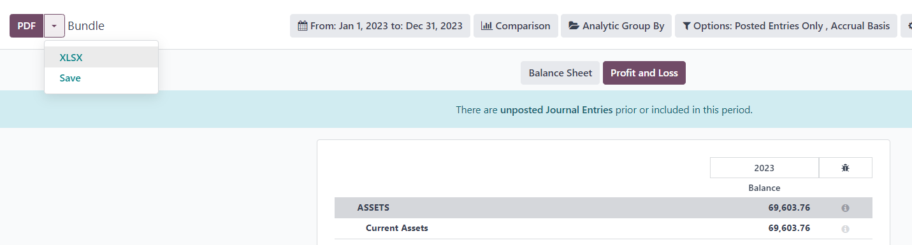Click the info icon for Current Assets
This screenshot has width=912, height=245.
tap(845, 228)
